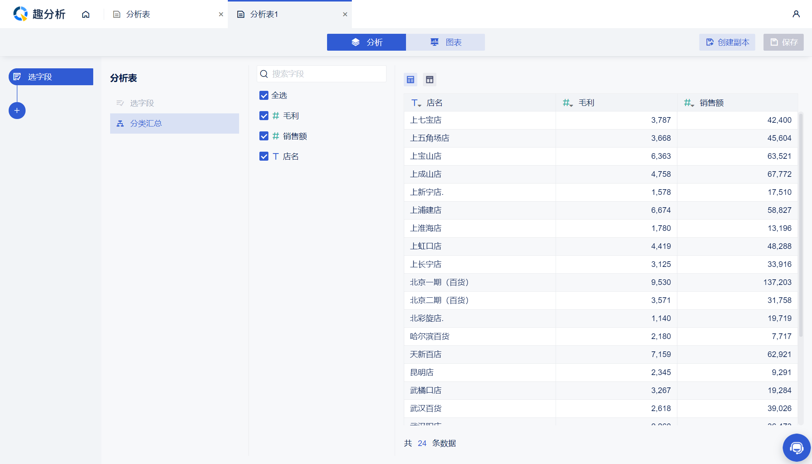Viewport: 812px width, 464px height.
Task: Switch to the 图表 tab
Action: pyautogui.click(x=445, y=42)
